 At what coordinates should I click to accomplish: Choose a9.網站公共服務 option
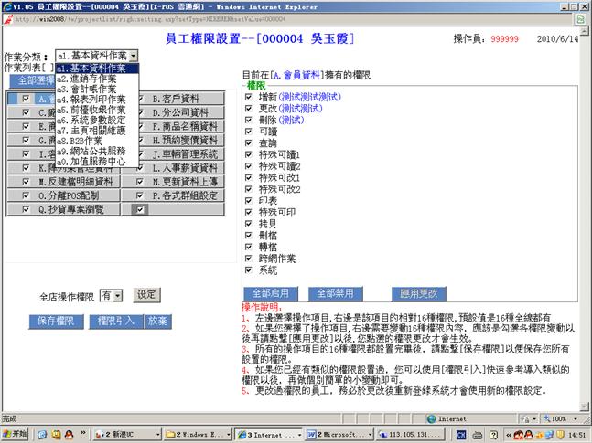(91, 152)
